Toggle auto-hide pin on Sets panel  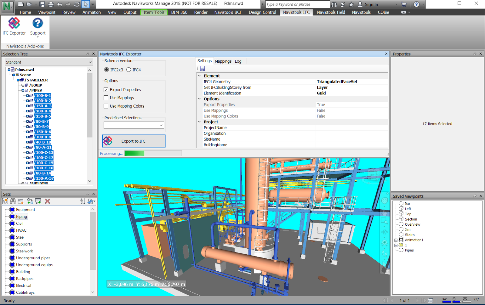tap(88, 194)
